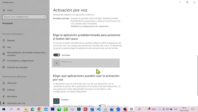
Task: Open File Explorer from taskbar
Action: click(26, 109)
